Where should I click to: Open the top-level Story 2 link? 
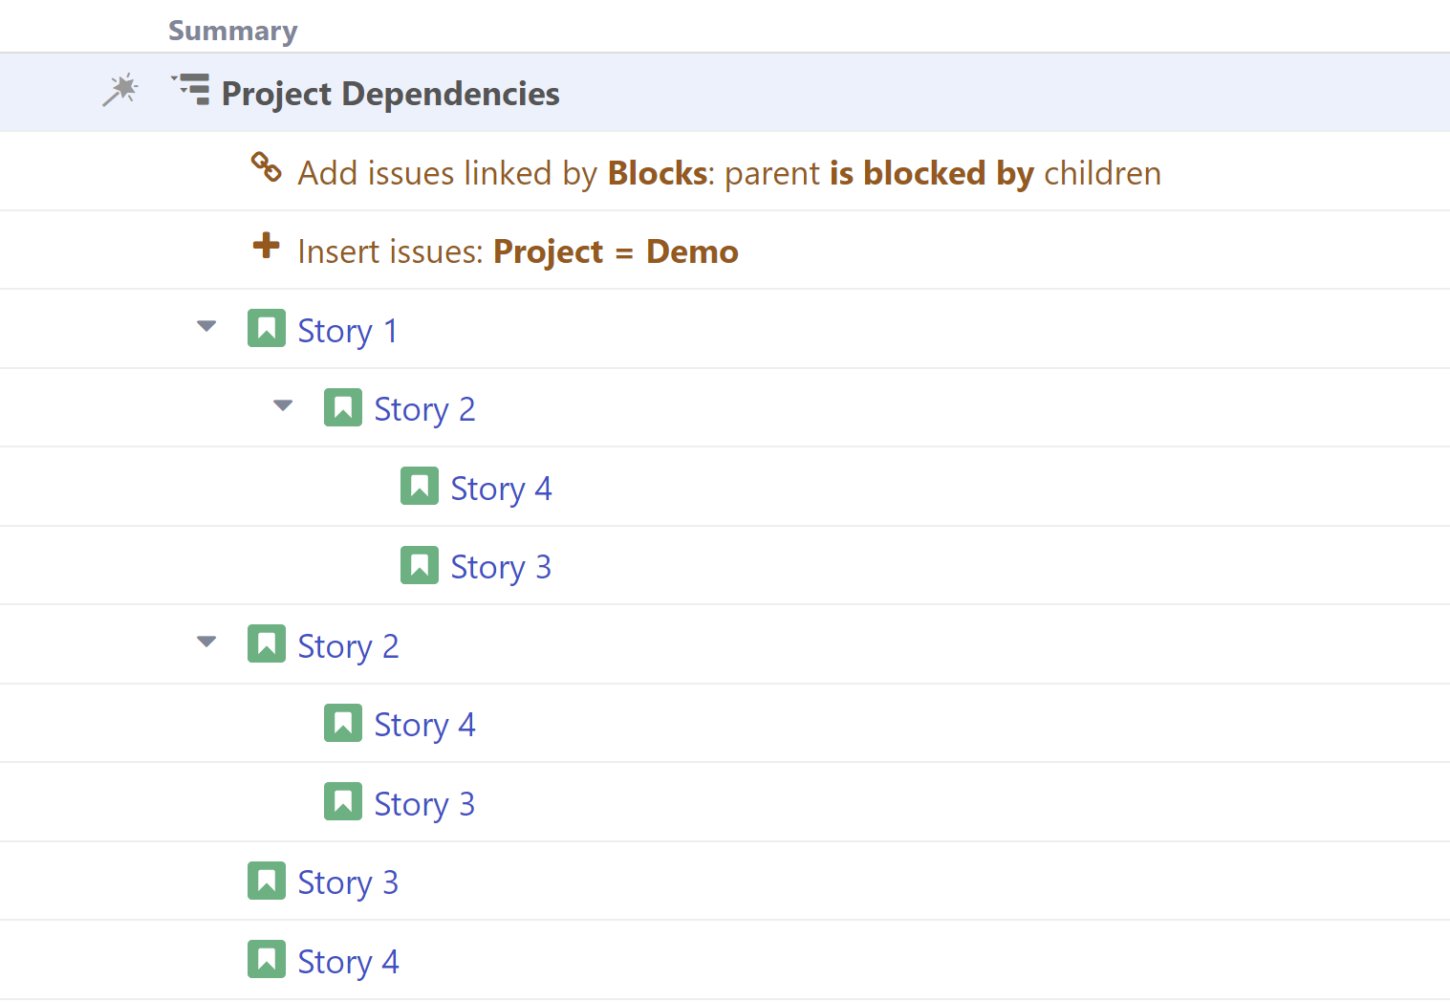tap(347, 646)
